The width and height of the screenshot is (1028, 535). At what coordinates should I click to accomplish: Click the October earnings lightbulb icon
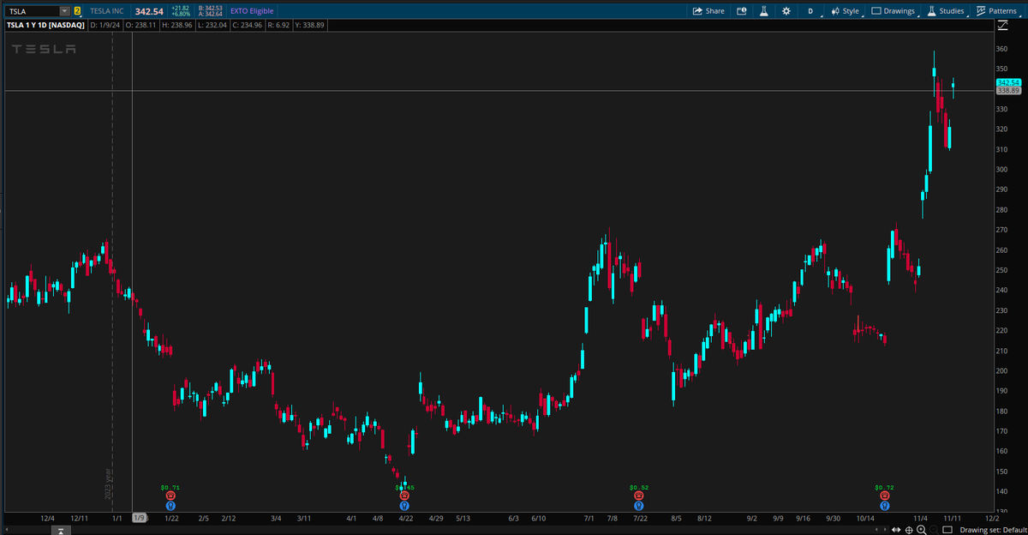(x=884, y=506)
